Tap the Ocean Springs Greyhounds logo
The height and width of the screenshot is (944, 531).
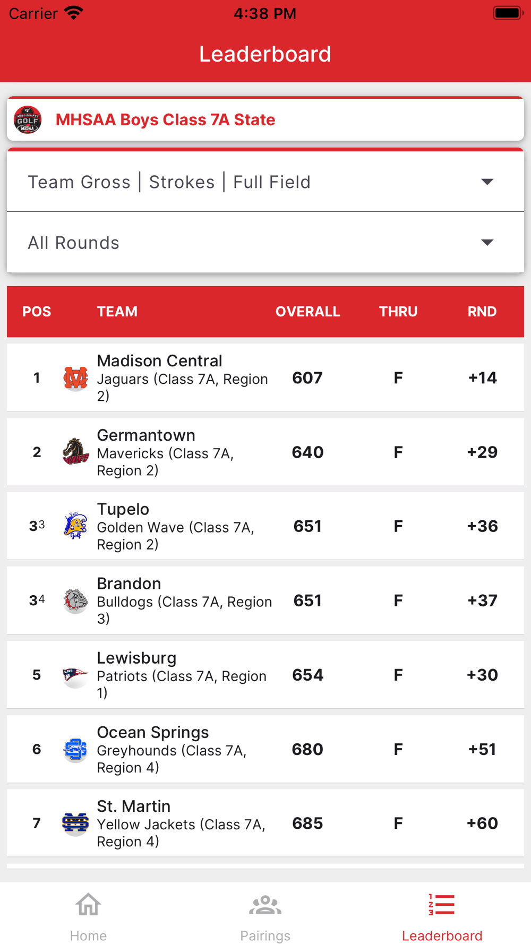75,749
